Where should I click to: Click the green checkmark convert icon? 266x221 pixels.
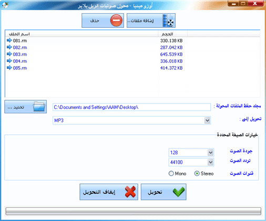point(179,192)
